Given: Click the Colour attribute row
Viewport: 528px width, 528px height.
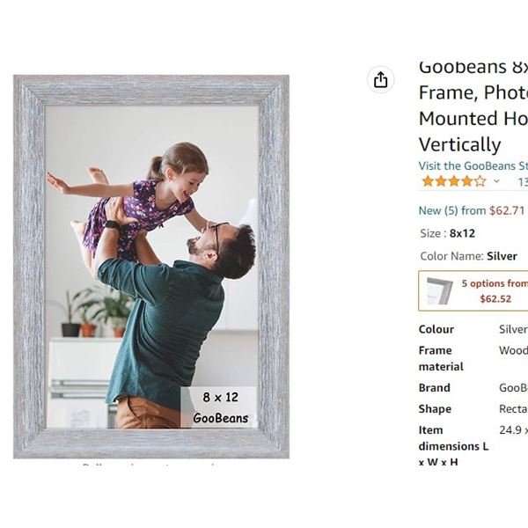Looking at the screenshot, I should coord(473,329).
